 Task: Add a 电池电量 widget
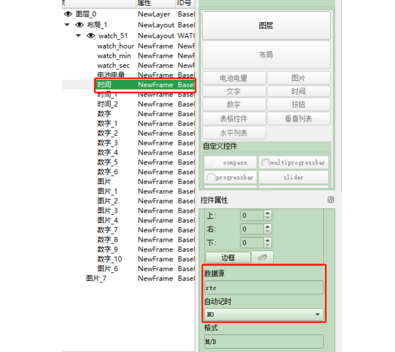(234, 78)
